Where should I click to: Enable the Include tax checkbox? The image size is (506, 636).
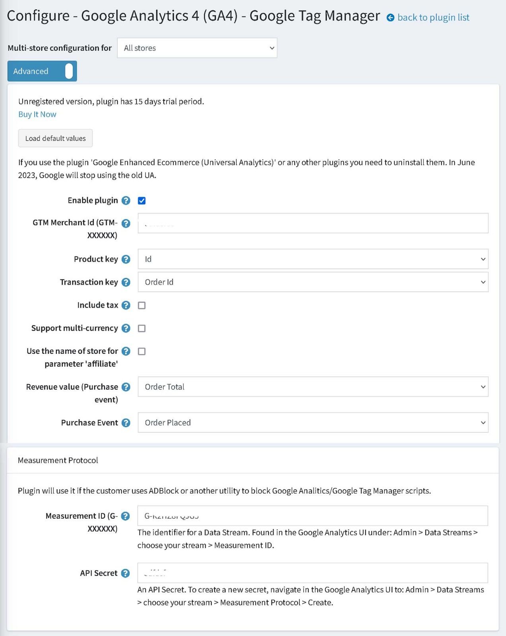tap(142, 305)
